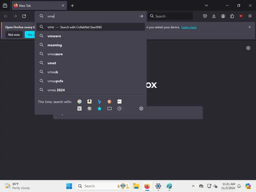This screenshot has width=256, height=192.
Task: Open the Extensions puzzle icon
Action: (x=232, y=16)
